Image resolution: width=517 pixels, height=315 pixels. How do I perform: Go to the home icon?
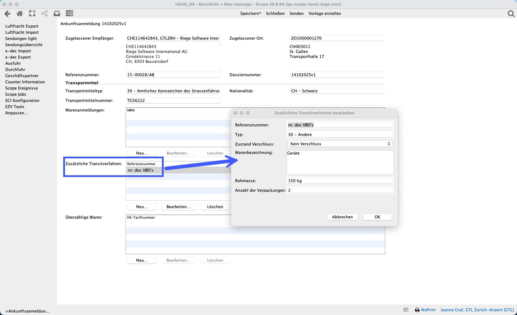[20, 14]
